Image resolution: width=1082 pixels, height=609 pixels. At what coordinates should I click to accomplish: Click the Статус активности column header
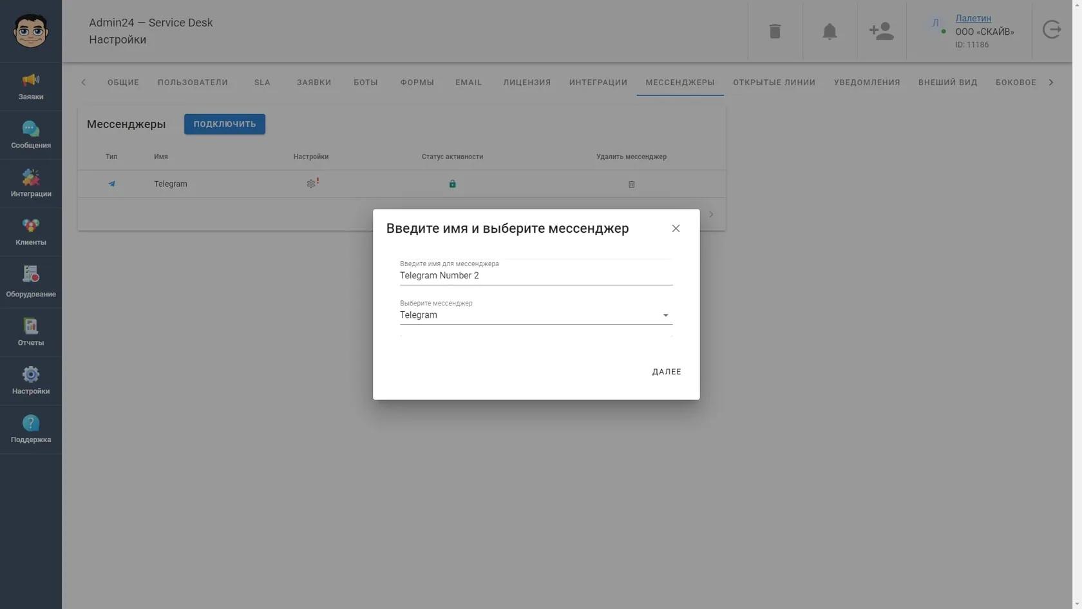(x=452, y=157)
